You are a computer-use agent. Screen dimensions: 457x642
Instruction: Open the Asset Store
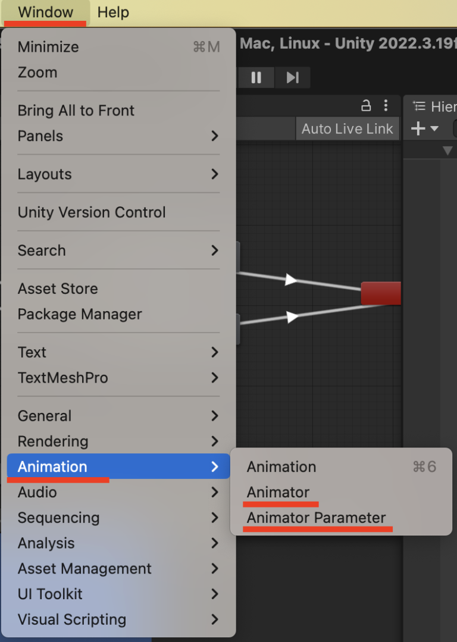pyautogui.click(x=58, y=289)
